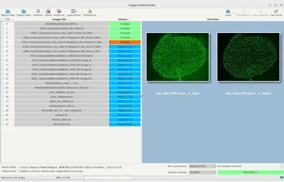The width and height of the screenshot is (284, 182).
Task: Select the Abberior_STED.obf (Image 13) row
Action: pos(61,79)
